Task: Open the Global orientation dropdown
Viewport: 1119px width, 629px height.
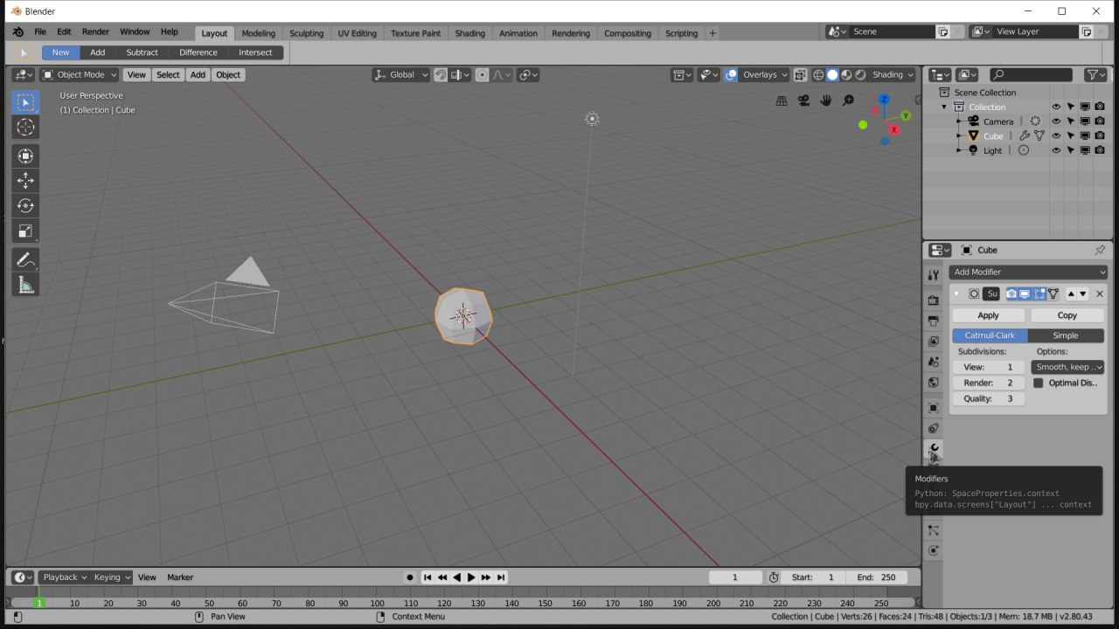Action: (401, 75)
